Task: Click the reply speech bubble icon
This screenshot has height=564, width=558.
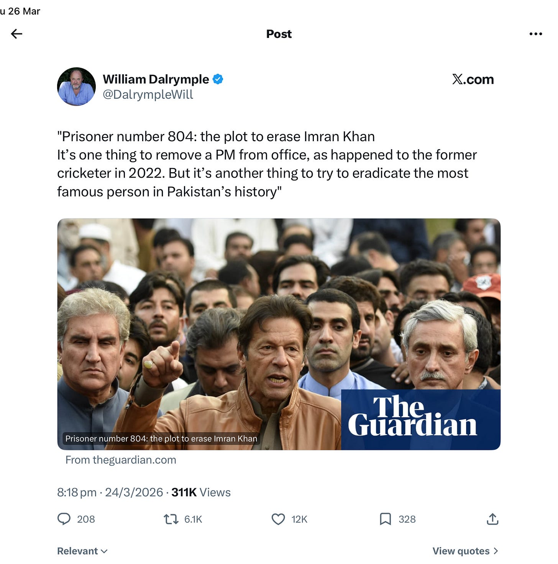Action: coord(64,519)
